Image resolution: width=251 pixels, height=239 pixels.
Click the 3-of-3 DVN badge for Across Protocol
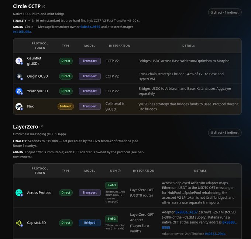click(x=111, y=185)
